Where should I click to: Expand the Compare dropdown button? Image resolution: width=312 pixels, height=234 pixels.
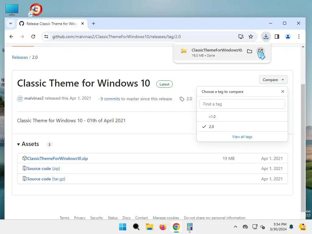tap(273, 80)
